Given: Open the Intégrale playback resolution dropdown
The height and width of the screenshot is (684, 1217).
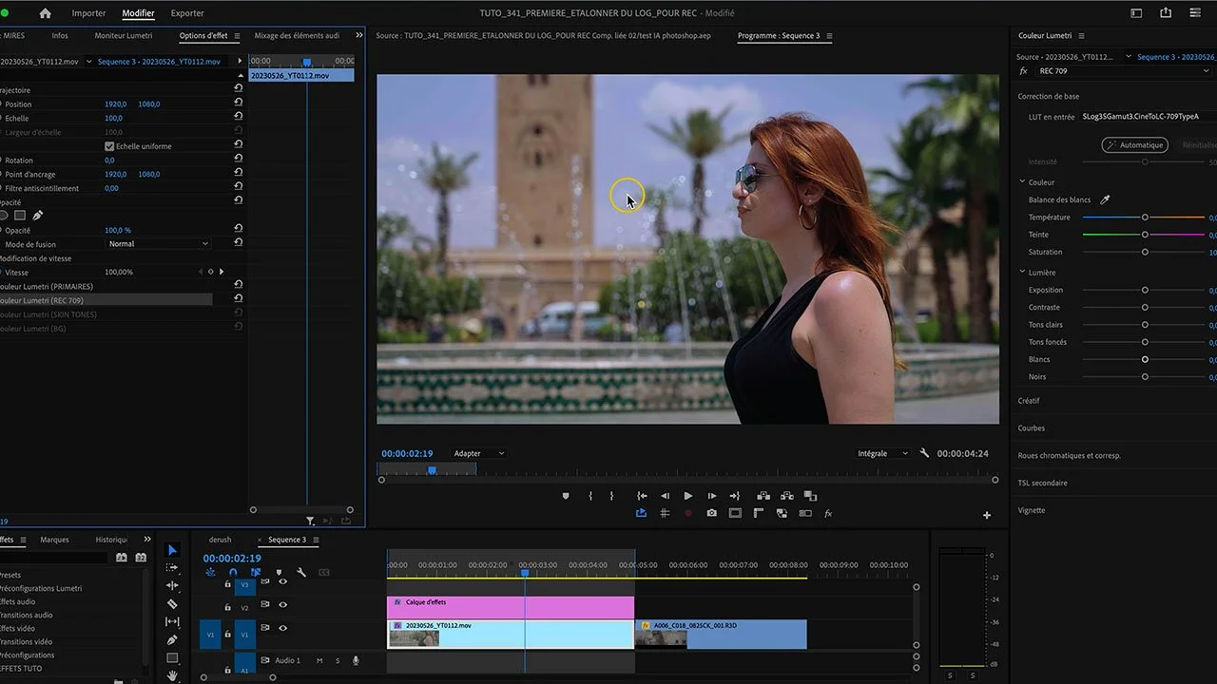Looking at the screenshot, I should tap(882, 453).
